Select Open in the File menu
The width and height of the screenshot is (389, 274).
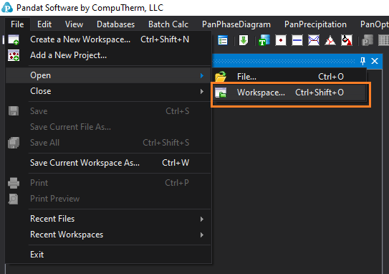click(x=108, y=75)
